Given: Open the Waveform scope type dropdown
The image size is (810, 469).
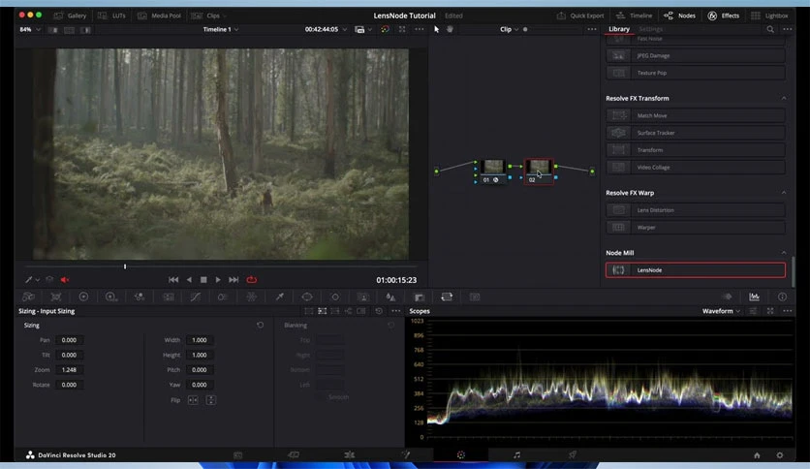Looking at the screenshot, I should (x=721, y=311).
